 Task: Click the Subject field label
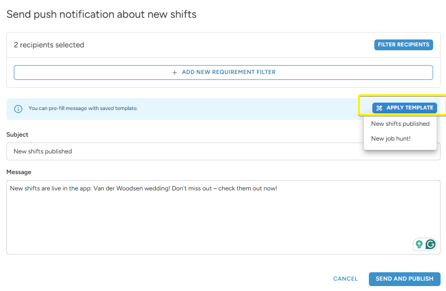pos(17,135)
